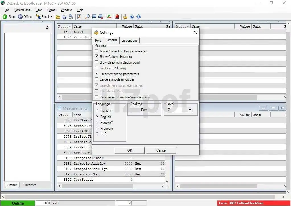Uncheck Clear text for bit parameters
Viewport: 291px width, 206px height.
(96, 74)
